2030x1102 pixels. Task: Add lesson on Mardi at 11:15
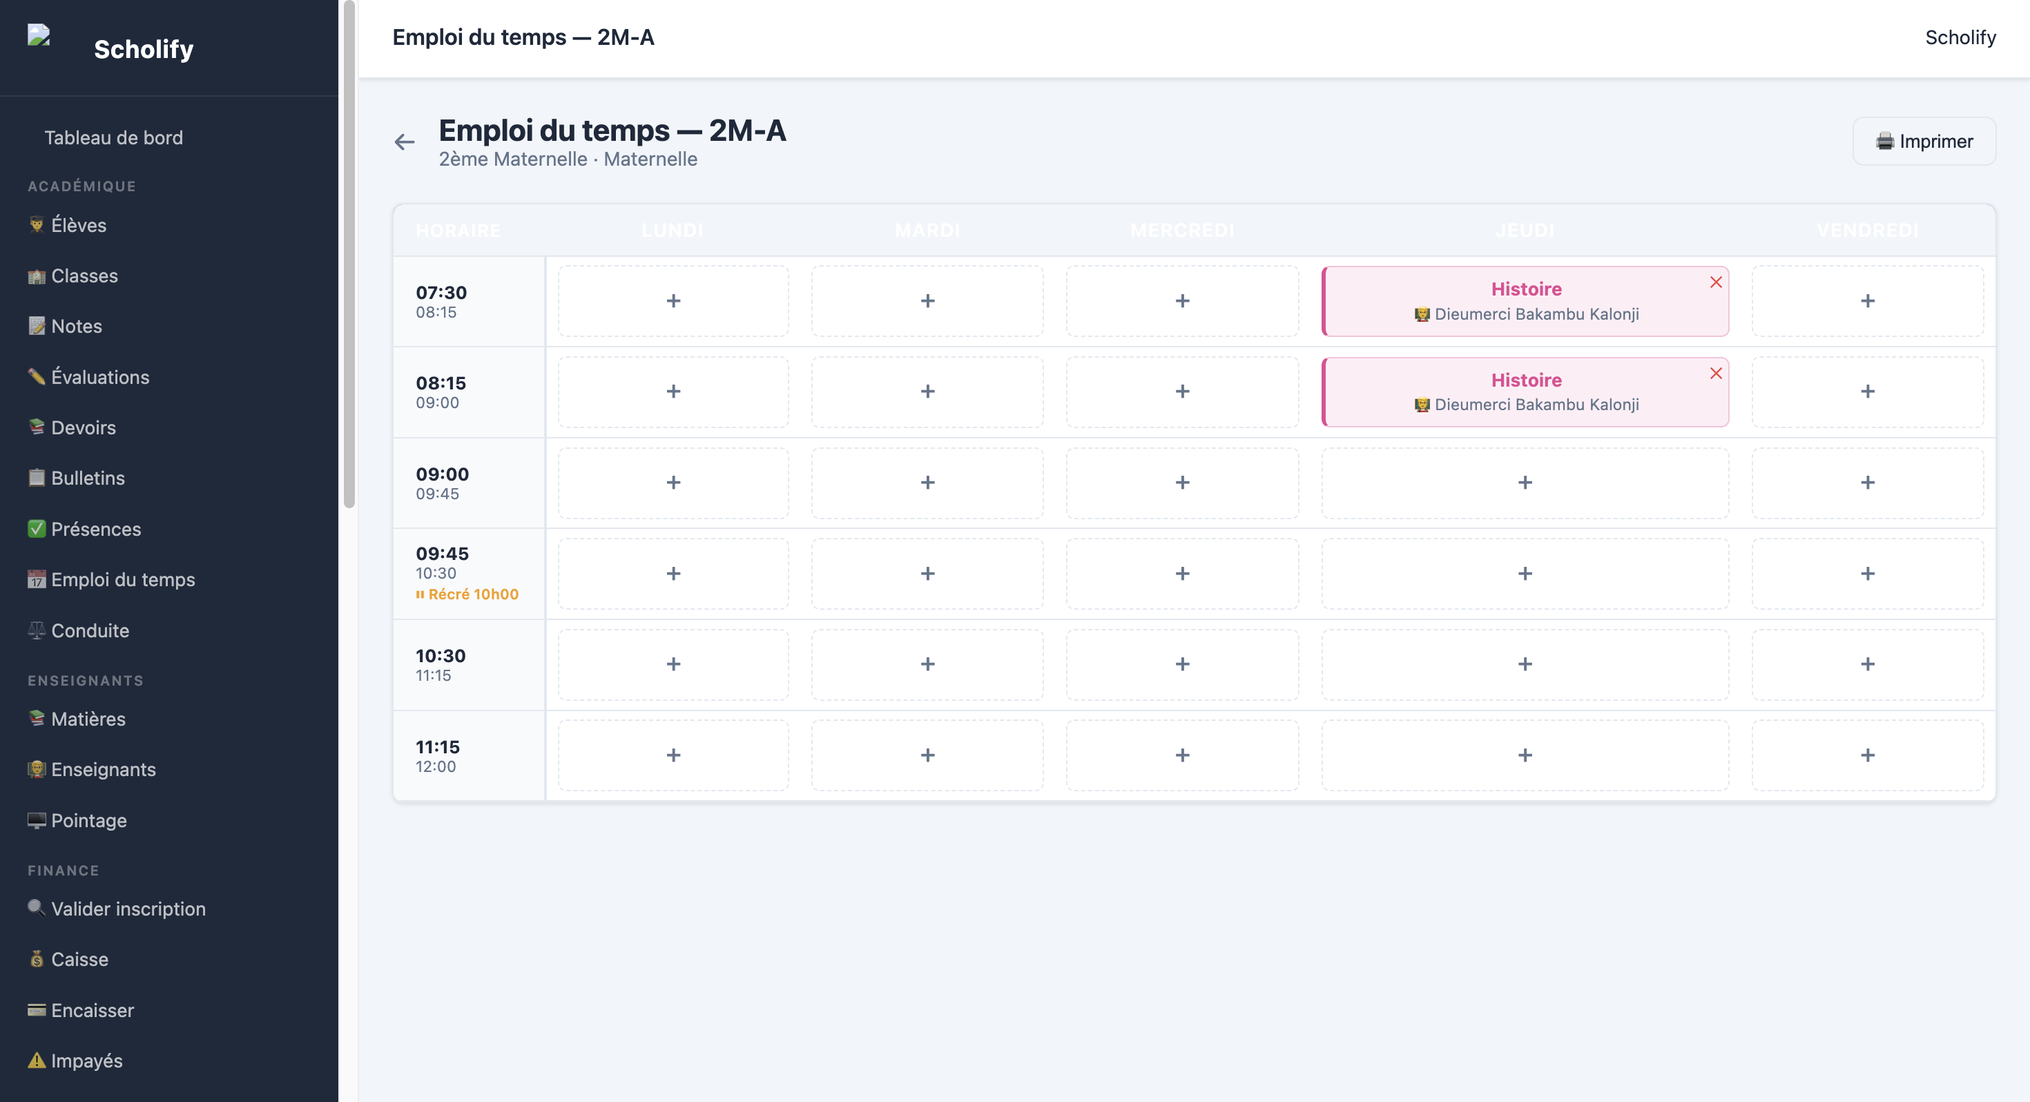click(927, 756)
